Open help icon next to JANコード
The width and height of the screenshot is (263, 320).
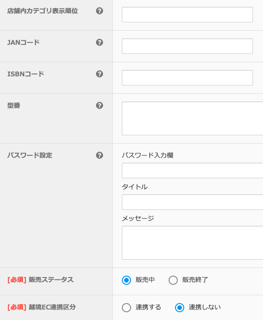(x=99, y=43)
